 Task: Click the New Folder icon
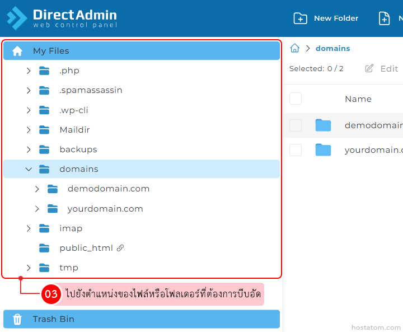tap(300, 18)
